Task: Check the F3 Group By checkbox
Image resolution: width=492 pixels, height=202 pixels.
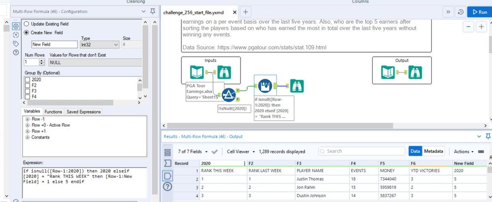Action: click(x=27, y=91)
